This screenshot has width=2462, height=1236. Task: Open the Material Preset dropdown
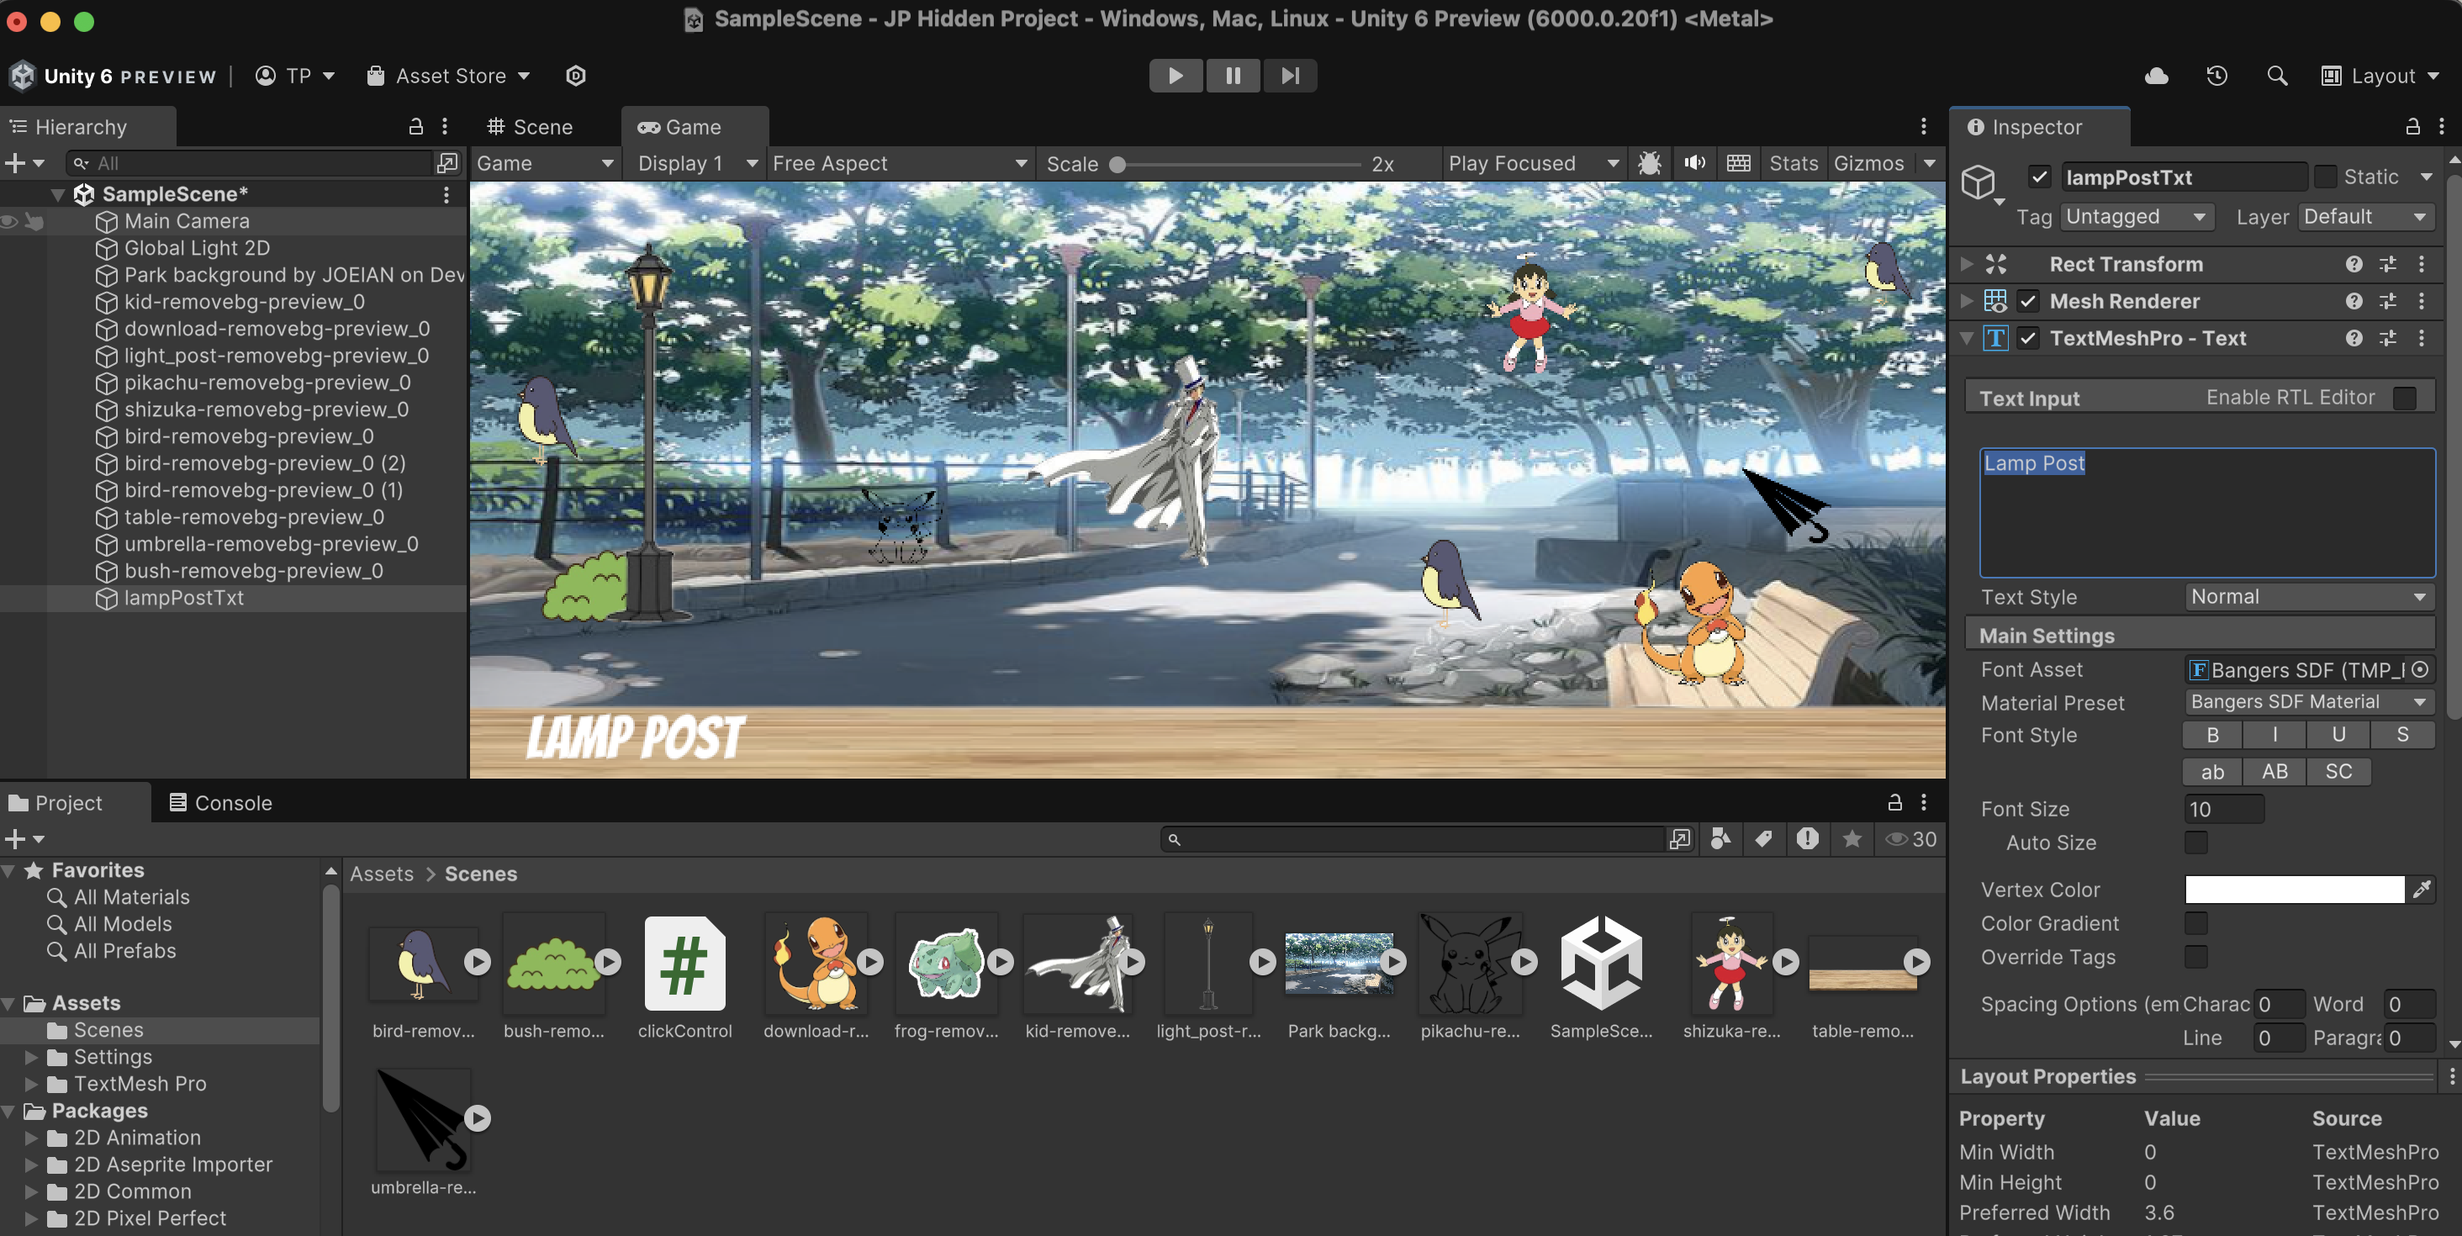click(x=2309, y=701)
